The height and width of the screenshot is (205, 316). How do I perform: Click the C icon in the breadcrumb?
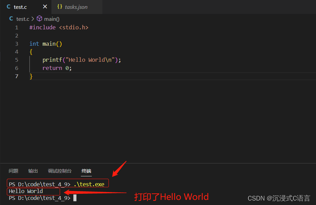[11, 19]
